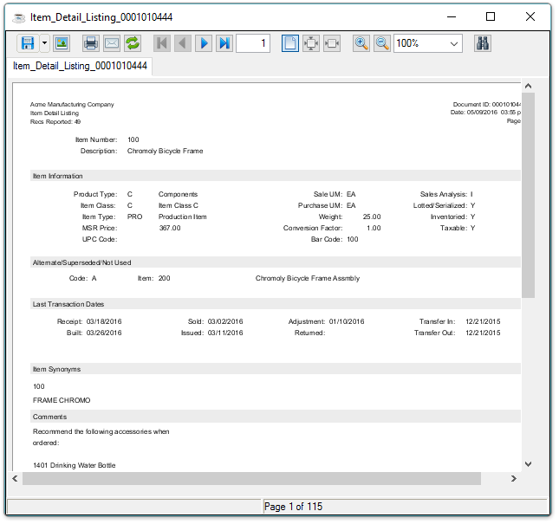The height and width of the screenshot is (524, 559).
Task: Zoom in with magnifier plus icon
Action: tap(361, 43)
